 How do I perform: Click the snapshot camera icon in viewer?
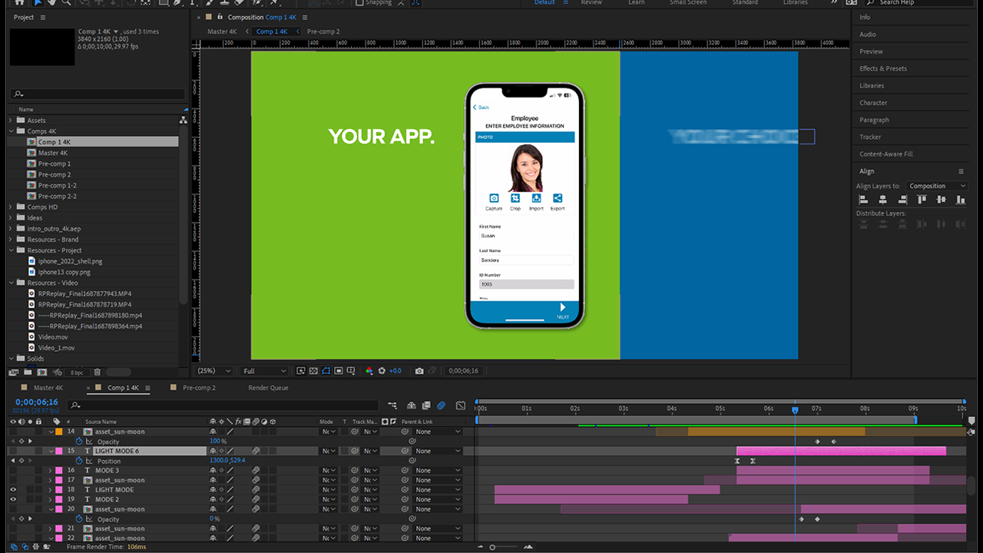[x=419, y=371]
